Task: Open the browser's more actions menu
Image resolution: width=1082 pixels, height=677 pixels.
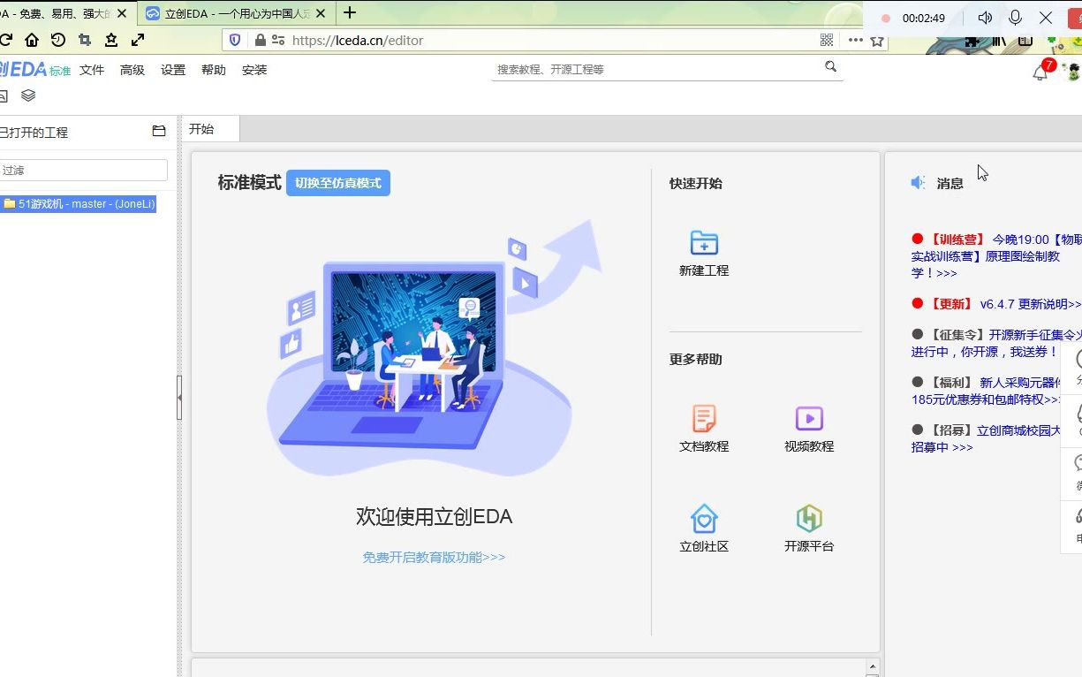Action: pos(854,40)
